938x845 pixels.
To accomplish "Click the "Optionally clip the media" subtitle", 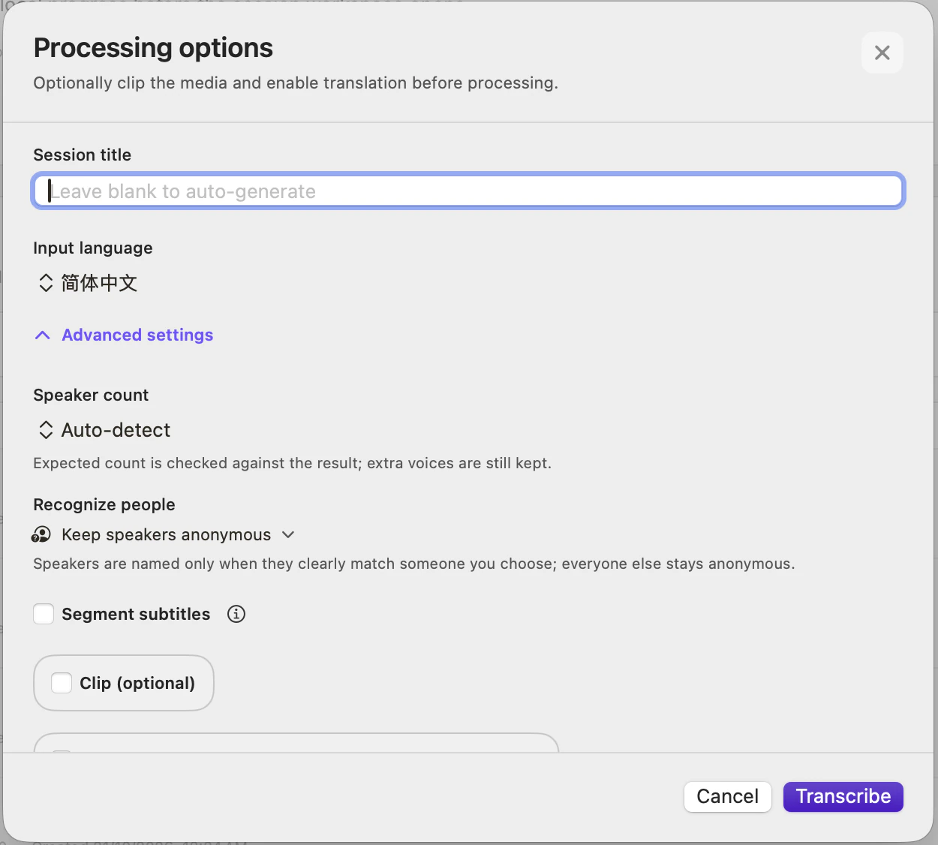I will click(296, 83).
